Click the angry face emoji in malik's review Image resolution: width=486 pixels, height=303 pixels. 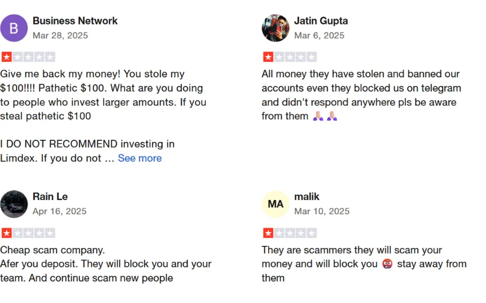[x=388, y=264]
